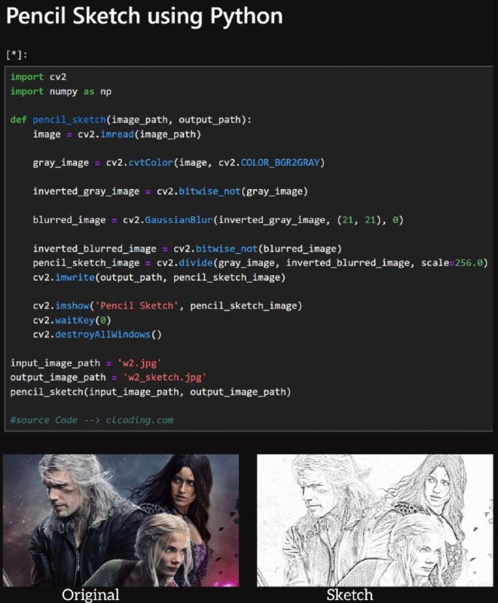Screen dimensions: 498x603
Task: Click the cv2.destroyAllWindows() line
Action: [x=97, y=334]
